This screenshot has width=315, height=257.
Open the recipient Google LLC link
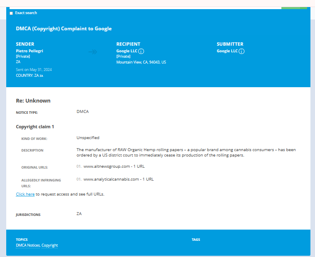pyautogui.click(x=127, y=51)
